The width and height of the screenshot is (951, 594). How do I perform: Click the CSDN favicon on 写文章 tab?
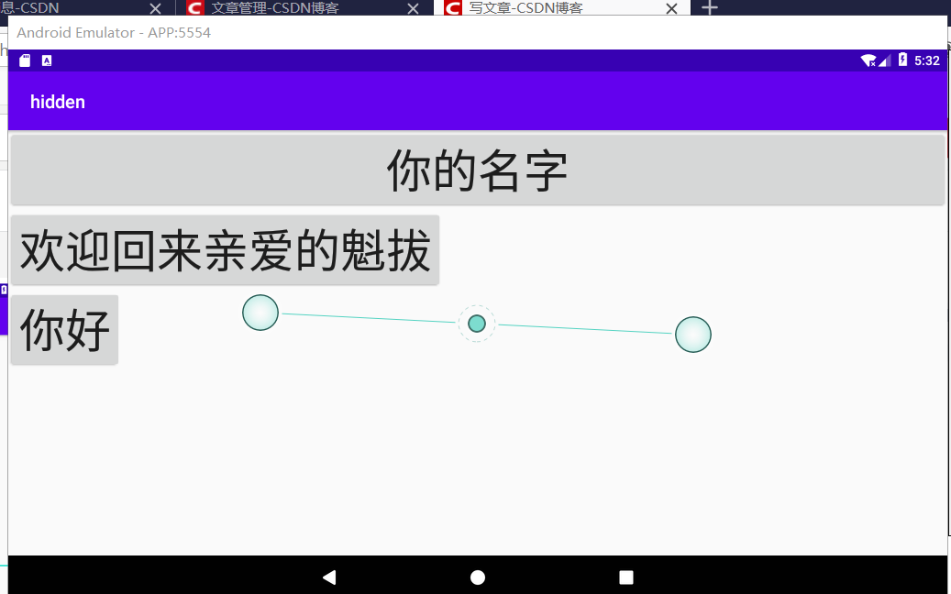coord(451,8)
